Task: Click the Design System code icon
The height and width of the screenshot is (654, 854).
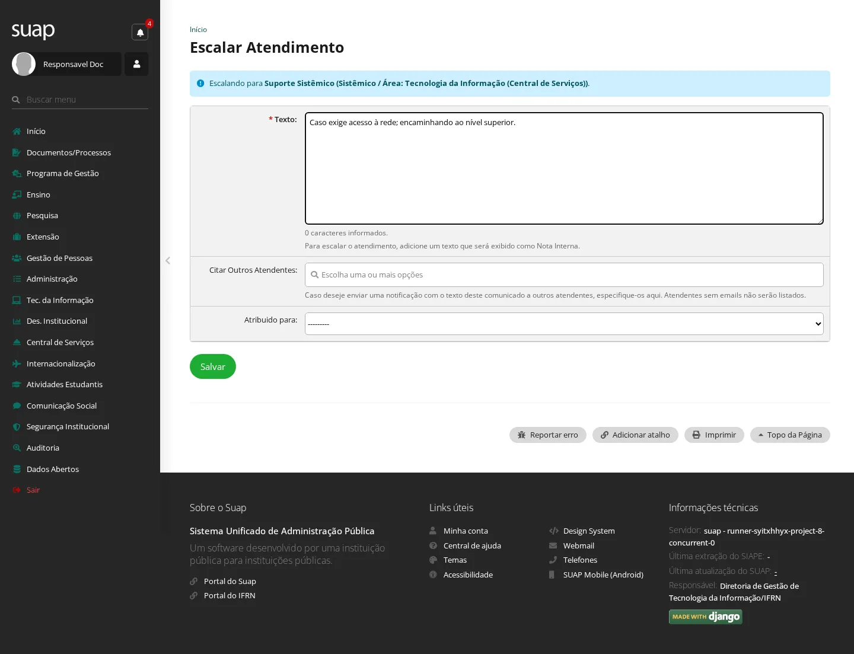Action: click(x=554, y=531)
